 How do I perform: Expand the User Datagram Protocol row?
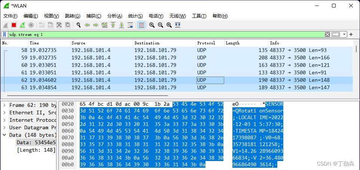point(4,127)
